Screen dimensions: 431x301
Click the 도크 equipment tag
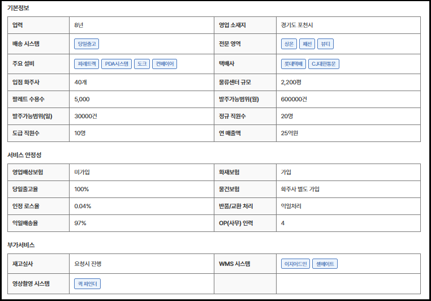click(x=142, y=64)
